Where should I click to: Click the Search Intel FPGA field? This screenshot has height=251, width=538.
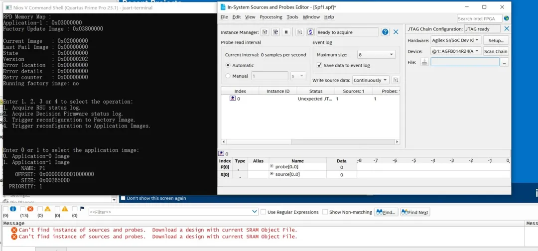(479, 18)
